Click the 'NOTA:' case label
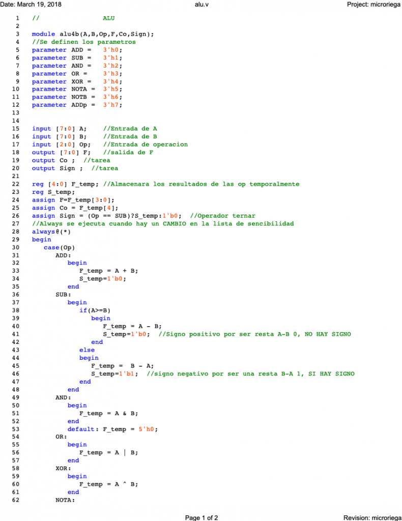 point(65,501)
